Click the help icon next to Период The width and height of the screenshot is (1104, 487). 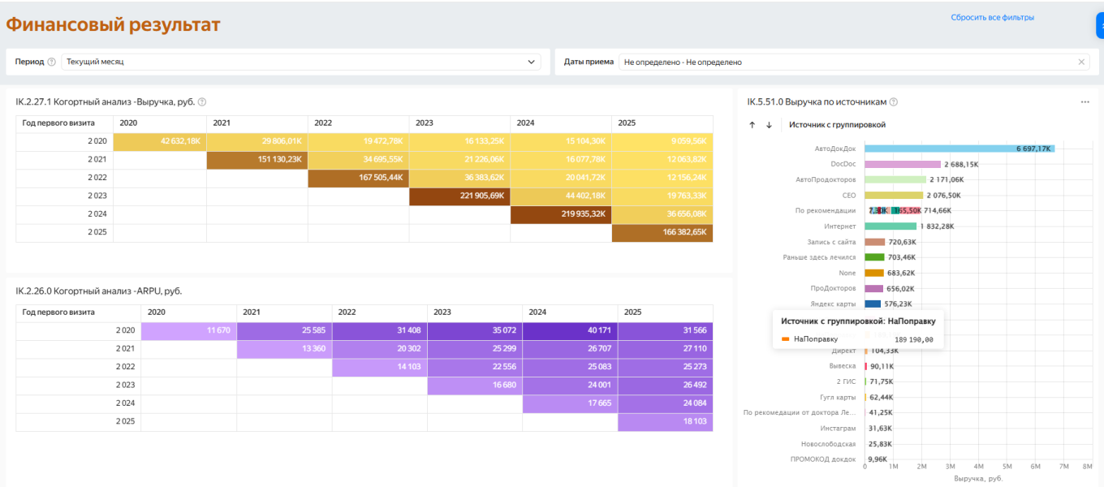(52, 62)
